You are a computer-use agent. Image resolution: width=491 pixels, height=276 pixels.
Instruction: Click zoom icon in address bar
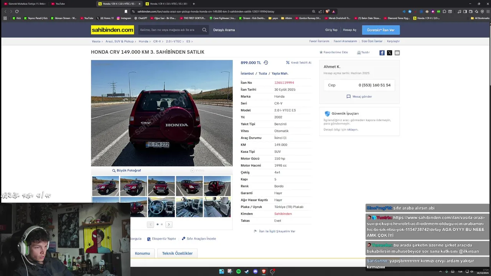(314, 11)
